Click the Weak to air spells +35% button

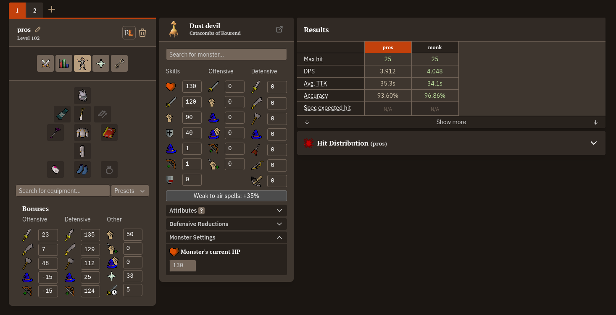(x=226, y=196)
